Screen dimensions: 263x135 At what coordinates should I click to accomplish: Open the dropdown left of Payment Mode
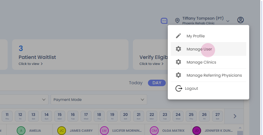pyautogui.click(x=24, y=100)
